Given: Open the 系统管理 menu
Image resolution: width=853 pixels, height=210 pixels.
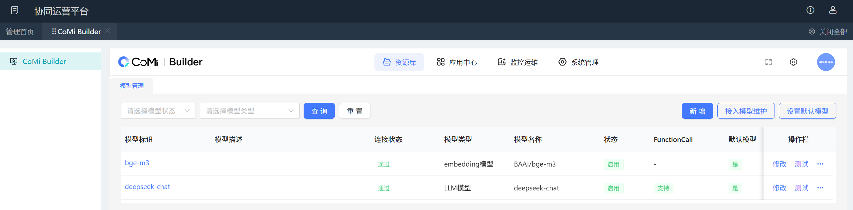Looking at the screenshot, I should pyautogui.click(x=578, y=62).
